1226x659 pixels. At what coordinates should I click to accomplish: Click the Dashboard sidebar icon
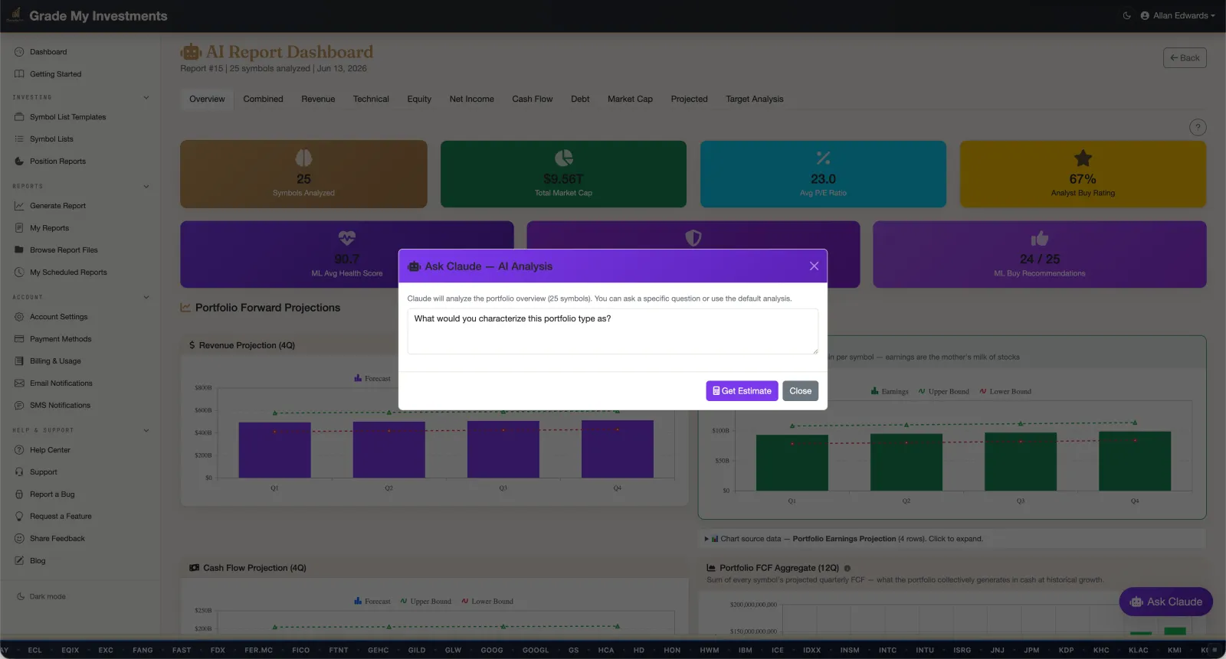(x=19, y=52)
